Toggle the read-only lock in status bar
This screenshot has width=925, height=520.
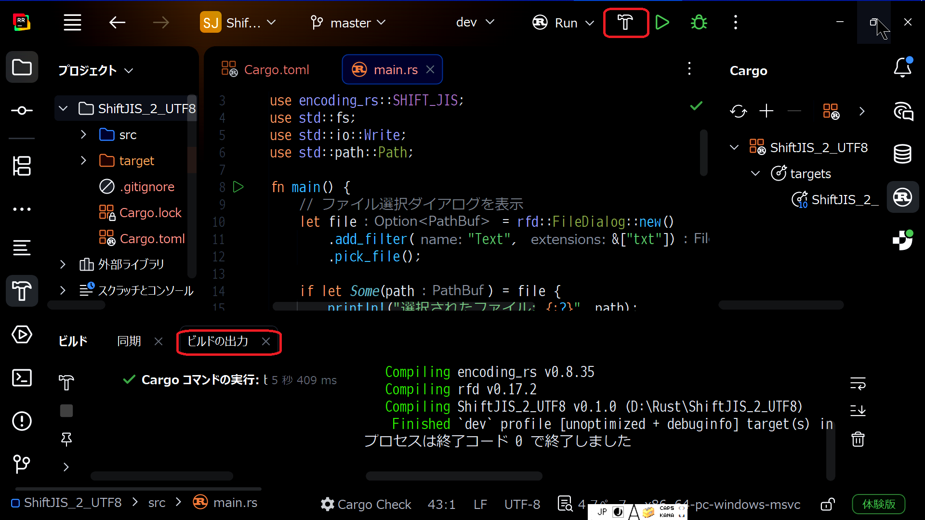click(x=827, y=504)
